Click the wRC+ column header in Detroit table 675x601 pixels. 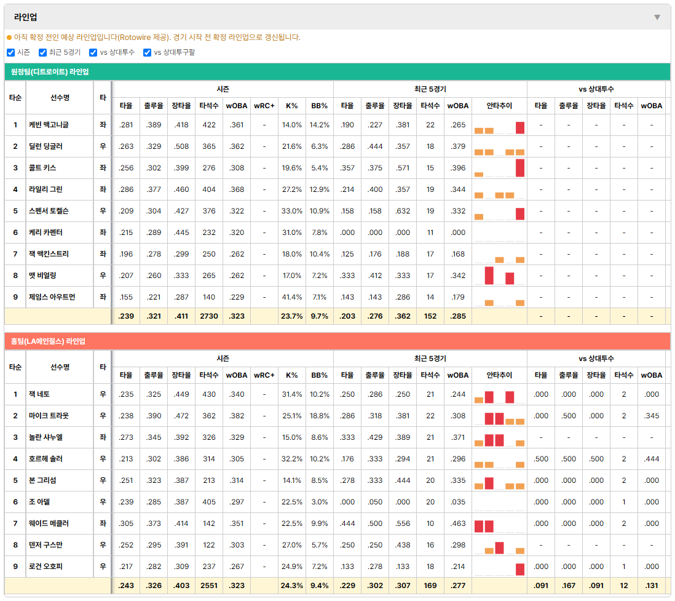click(x=264, y=106)
